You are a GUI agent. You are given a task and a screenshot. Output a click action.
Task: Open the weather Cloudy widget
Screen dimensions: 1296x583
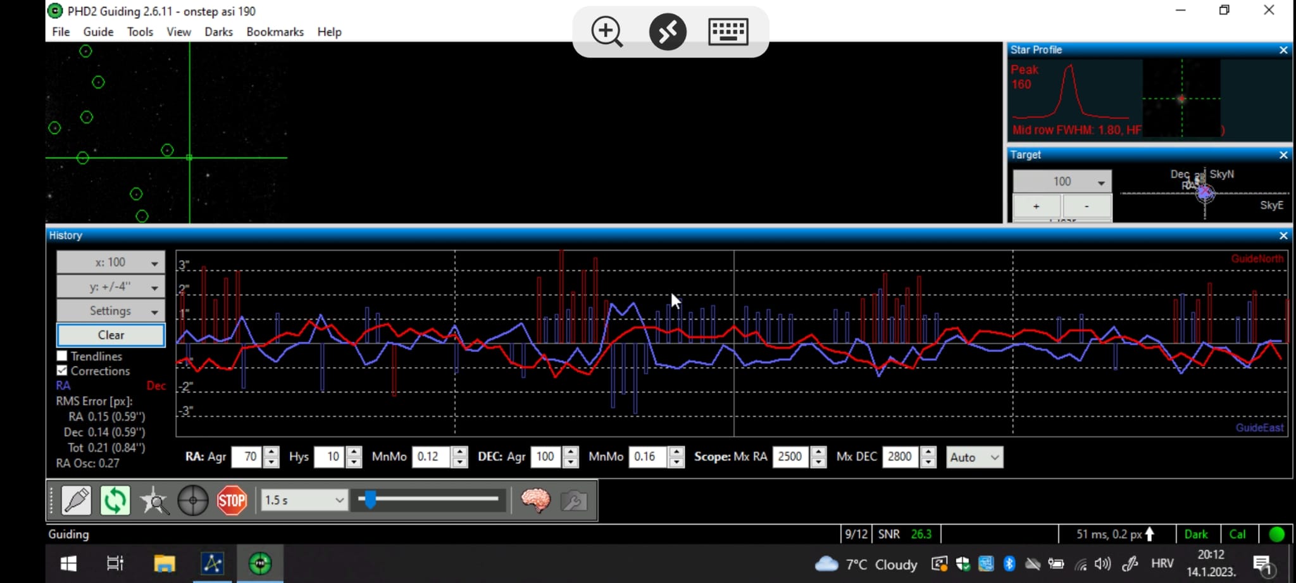pyautogui.click(x=866, y=564)
